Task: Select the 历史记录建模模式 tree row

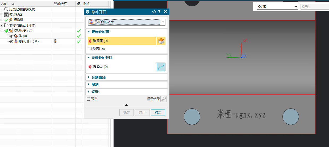Action: 22,9
